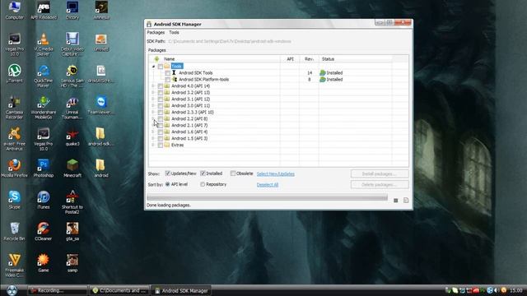The height and width of the screenshot is (296, 527).
Task: Click the Install packages button
Action: [380, 173]
